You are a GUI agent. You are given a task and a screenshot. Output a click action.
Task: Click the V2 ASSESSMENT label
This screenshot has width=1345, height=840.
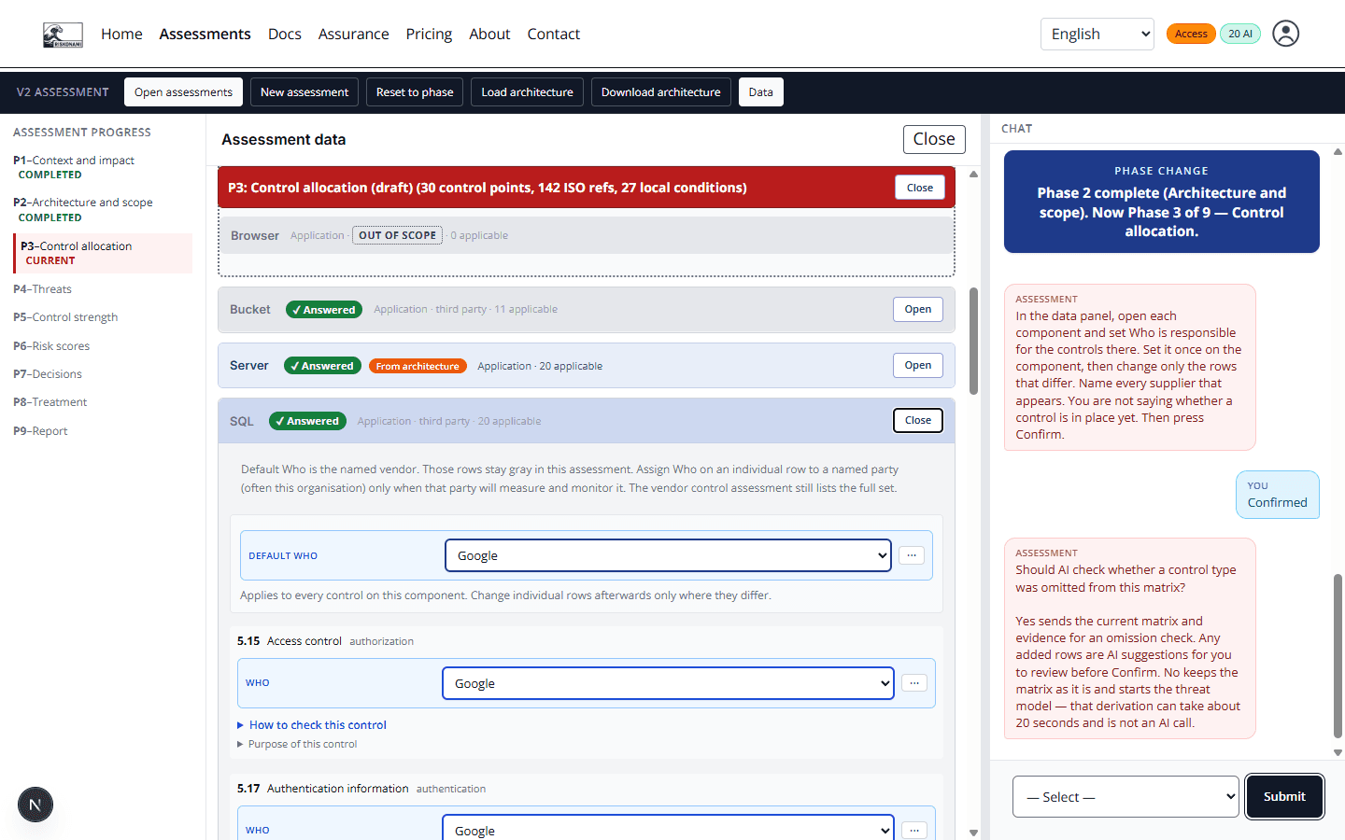[63, 92]
